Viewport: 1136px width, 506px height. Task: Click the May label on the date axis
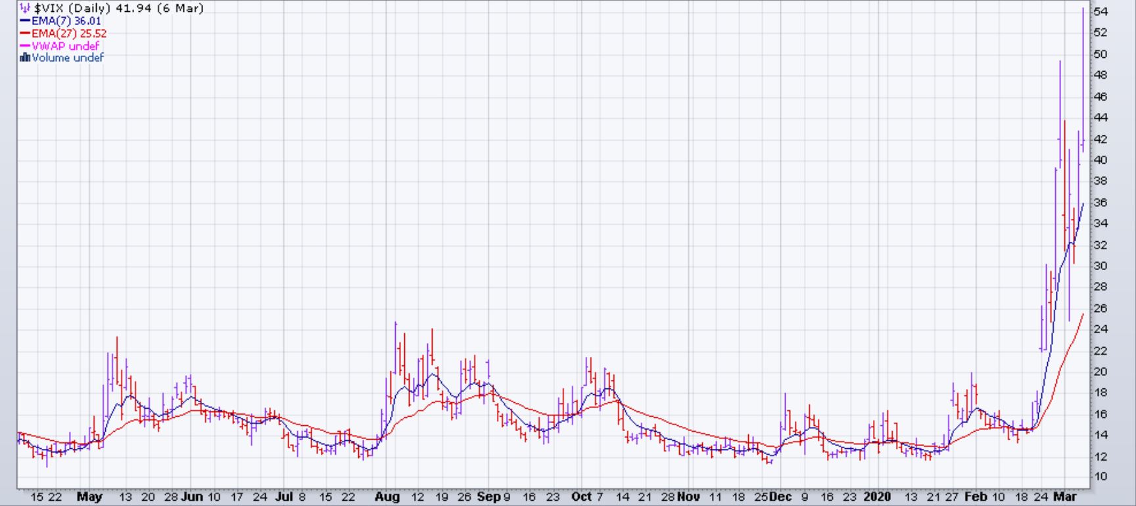[89, 497]
